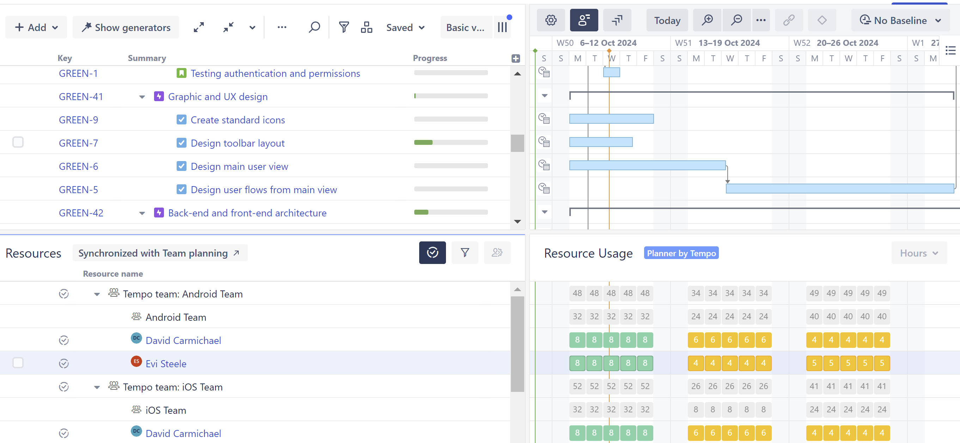
Task: Toggle the resources panel icon
Action: [583, 20]
